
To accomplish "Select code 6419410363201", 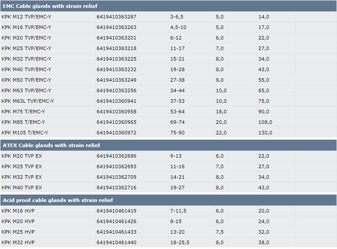I will click(x=117, y=38).
